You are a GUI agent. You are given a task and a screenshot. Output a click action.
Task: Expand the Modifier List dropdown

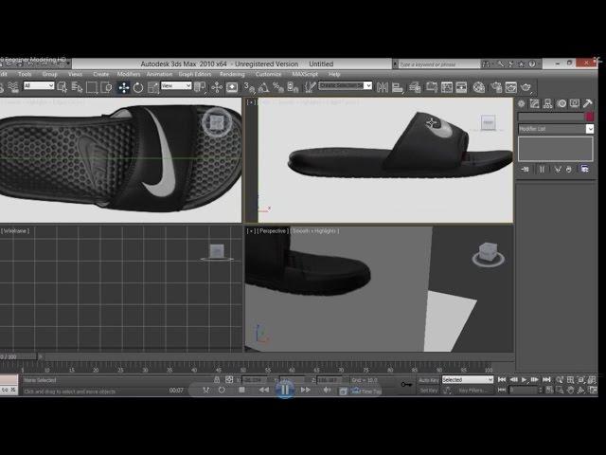pos(556,129)
